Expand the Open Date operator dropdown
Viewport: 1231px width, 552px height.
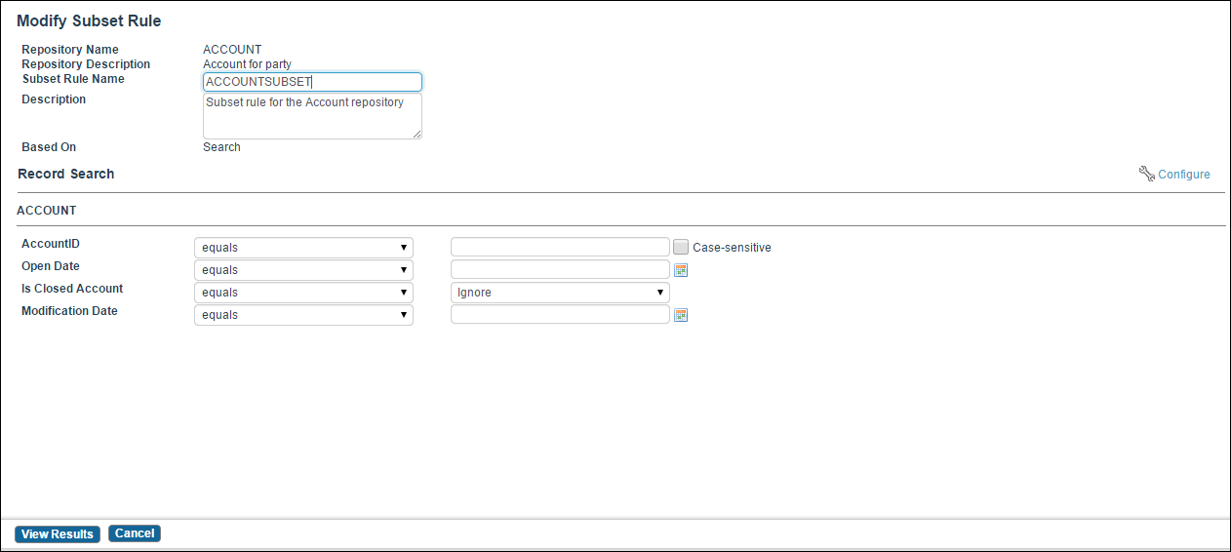[x=303, y=270]
